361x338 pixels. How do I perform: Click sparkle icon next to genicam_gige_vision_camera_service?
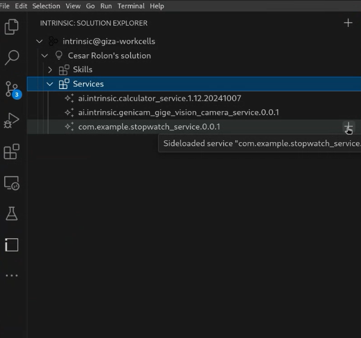69,113
